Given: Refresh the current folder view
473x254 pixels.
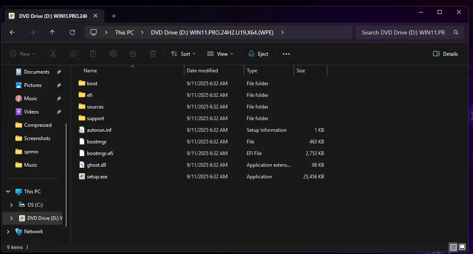Looking at the screenshot, I should point(72,32).
